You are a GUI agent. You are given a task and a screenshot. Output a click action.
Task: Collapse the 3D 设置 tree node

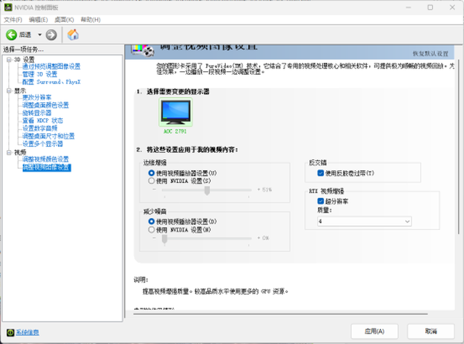(8, 60)
